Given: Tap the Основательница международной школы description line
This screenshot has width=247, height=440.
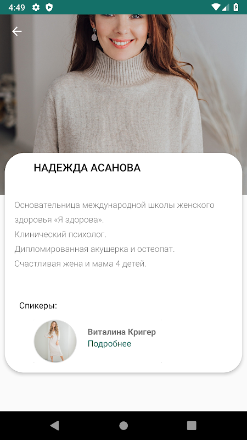Looking at the screenshot, I should click(115, 205).
